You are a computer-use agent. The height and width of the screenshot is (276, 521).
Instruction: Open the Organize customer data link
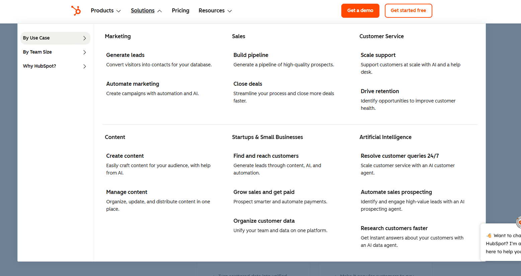tap(264, 221)
